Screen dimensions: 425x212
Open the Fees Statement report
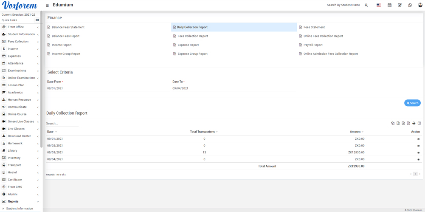point(314,27)
